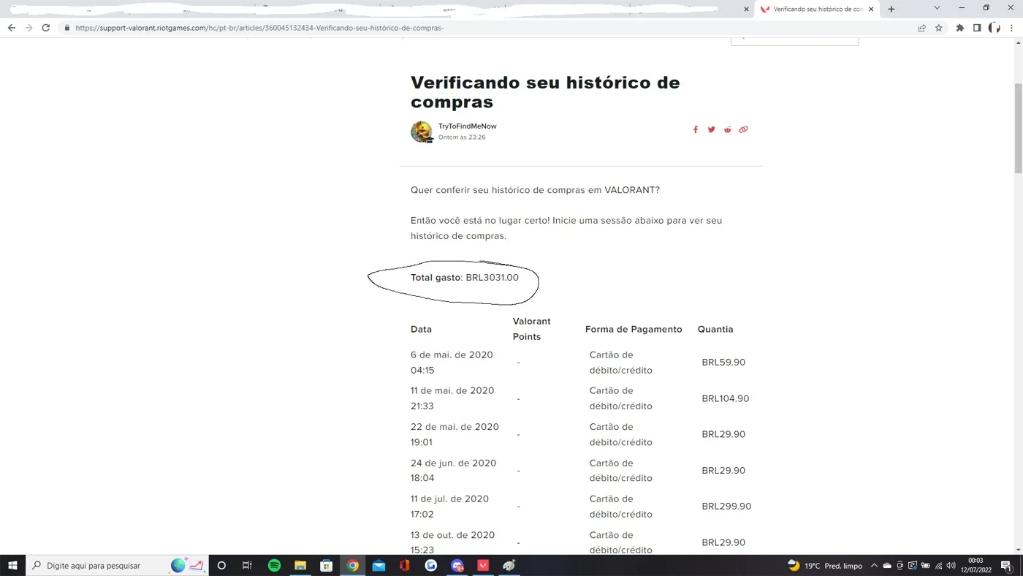Go forward in browser
This screenshot has height=576, width=1023.
pyautogui.click(x=28, y=28)
